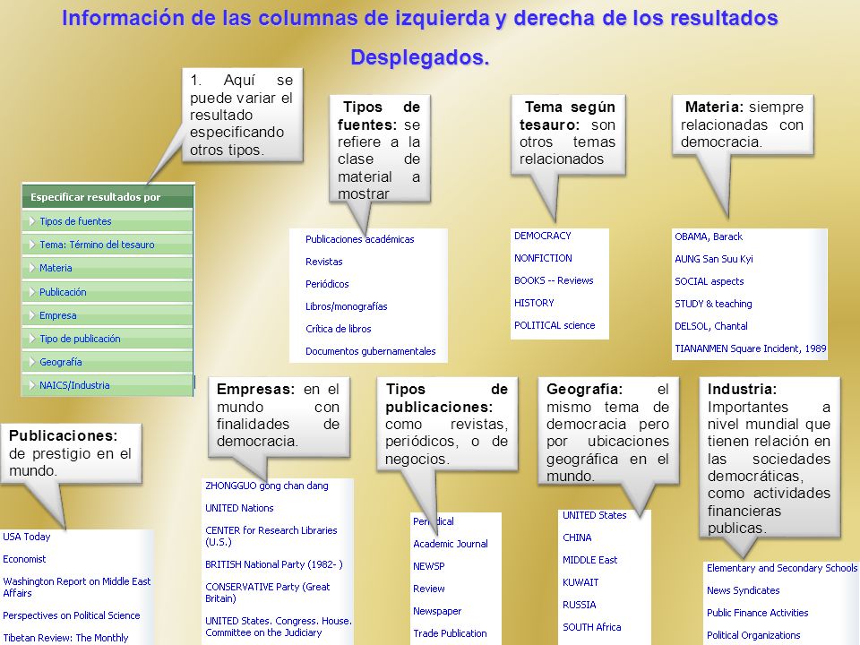Select the HISTORY thesaurus term

coord(534,303)
